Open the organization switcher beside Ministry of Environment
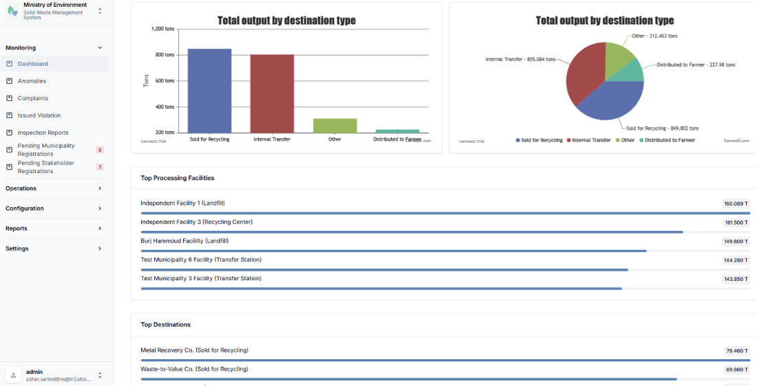Screen dimensions: 757x386 [100, 10]
